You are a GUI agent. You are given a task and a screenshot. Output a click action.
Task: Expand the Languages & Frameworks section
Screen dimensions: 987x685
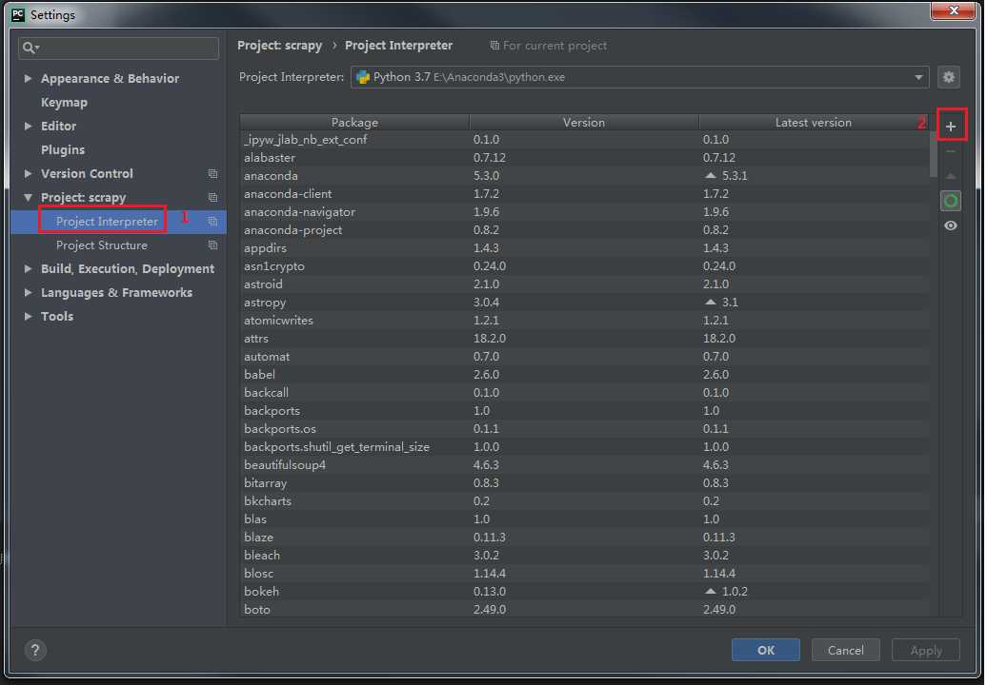coord(28,293)
